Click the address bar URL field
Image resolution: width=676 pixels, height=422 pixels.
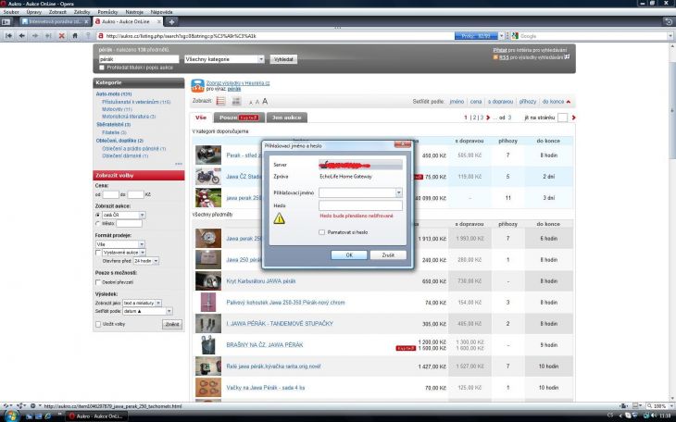pyautogui.click(x=278, y=36)
